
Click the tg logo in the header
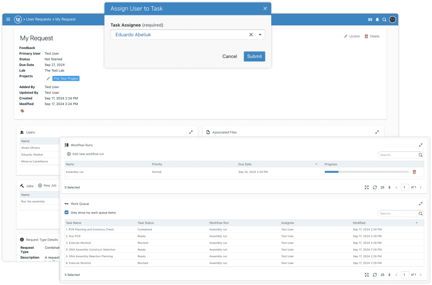[x=17, y=19]
